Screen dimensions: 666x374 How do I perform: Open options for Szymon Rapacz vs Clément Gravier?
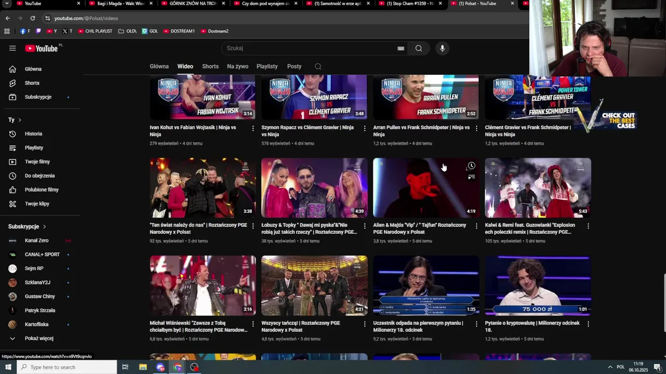coord(365,128)
